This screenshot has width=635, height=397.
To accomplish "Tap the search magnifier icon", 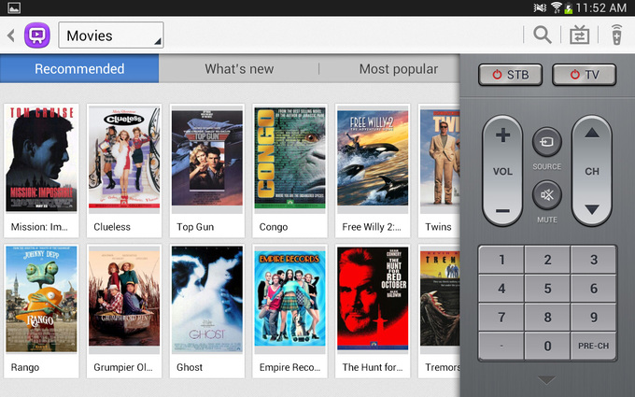I will point(543,35).
